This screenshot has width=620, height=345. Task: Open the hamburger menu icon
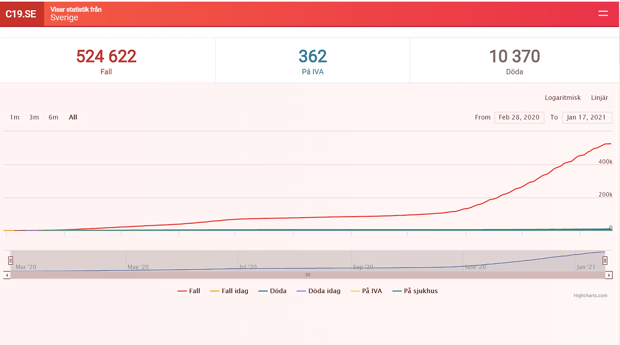tap(603, 14)
